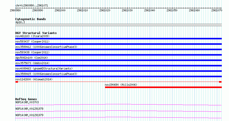This screenshot has height=121, width=229.
Task: Click ruler position 2961060
Action: tap(194, 10)
